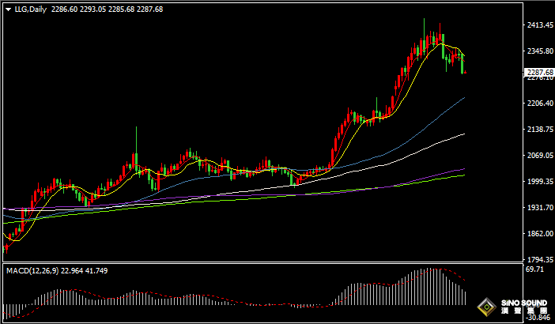Viewport: 555px width, 324px height.
Task: Select the purple moving average line end
Action: (x=461, y=169)
